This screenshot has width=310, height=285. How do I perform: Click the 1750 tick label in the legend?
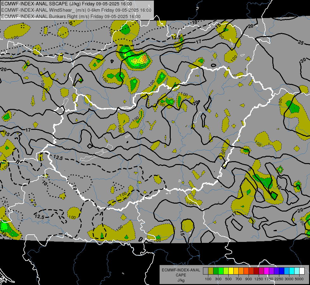point(269,279)
